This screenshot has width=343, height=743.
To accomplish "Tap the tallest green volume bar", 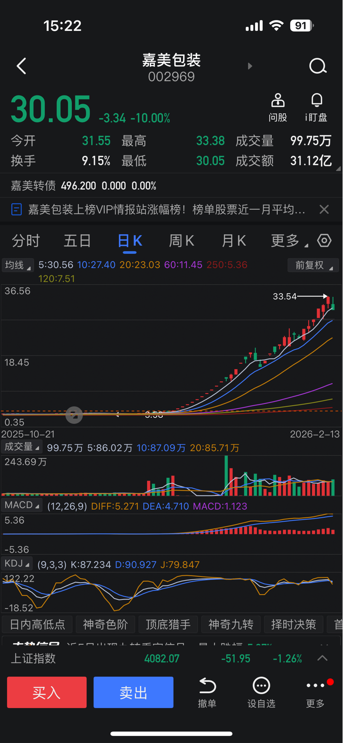I will click(x=226, y=475).
